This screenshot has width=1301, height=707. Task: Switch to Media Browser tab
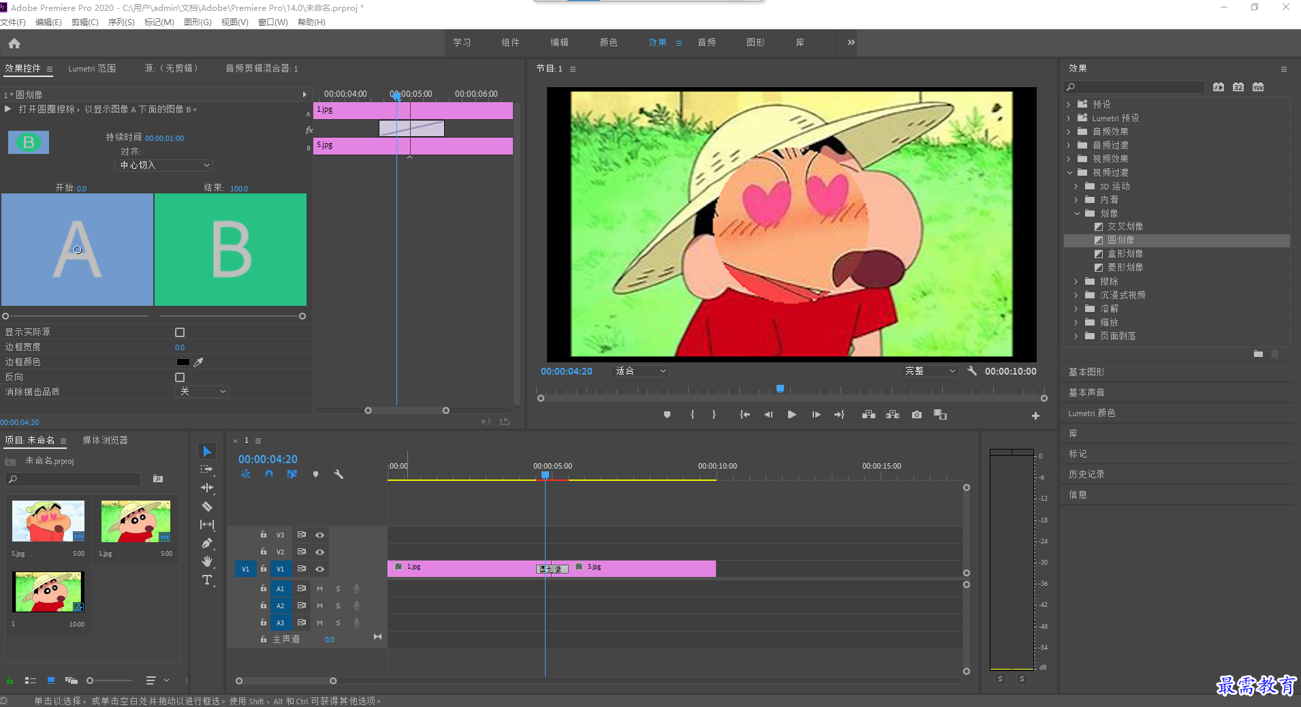(105, 441)
